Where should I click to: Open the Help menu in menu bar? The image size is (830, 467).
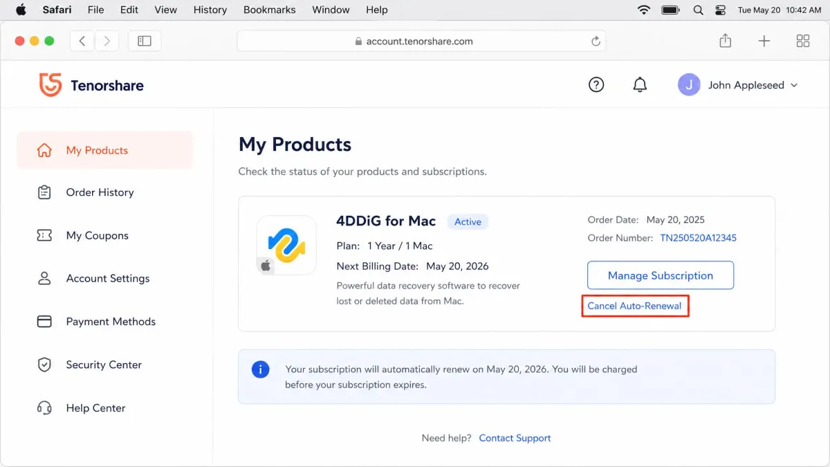[377, 10]
